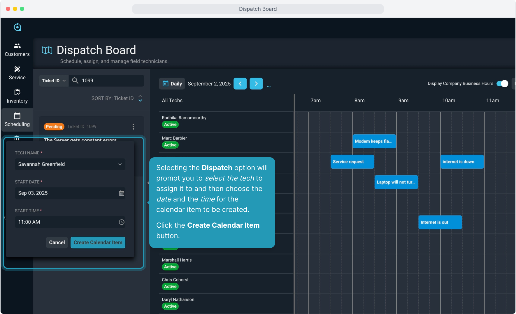
Task: Click the search magnifier icon
Action: point(75,81)
